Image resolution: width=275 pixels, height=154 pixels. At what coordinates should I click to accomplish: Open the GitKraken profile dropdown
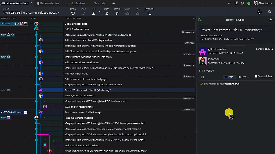[263, 3]
